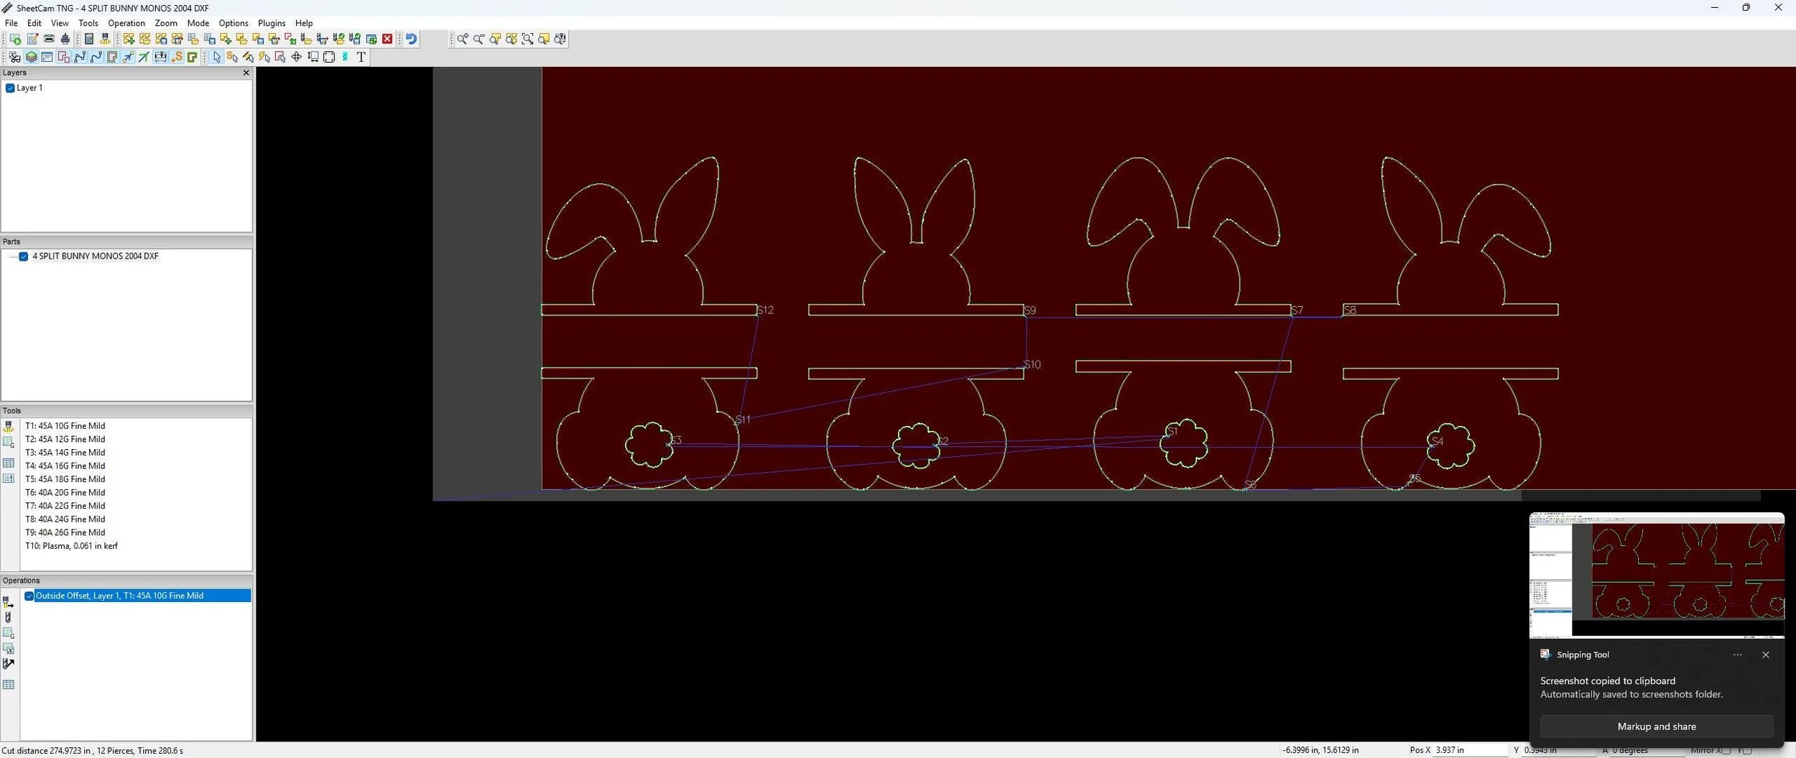
Task: Select tool T2: 45A 12G Fine Mild
Action: [x=65, y=439]
